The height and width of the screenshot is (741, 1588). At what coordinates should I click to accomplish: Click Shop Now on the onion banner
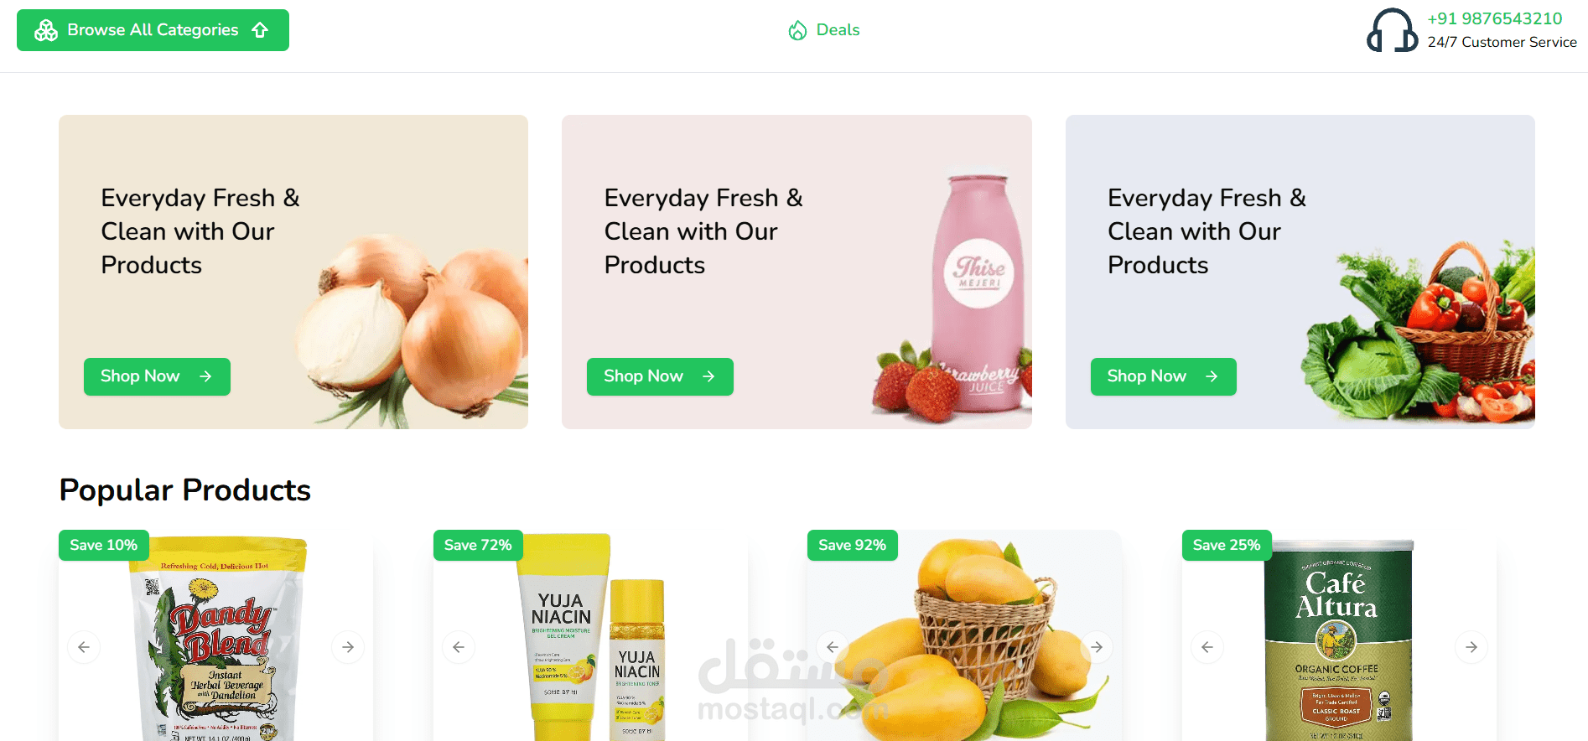coord(157,376)
